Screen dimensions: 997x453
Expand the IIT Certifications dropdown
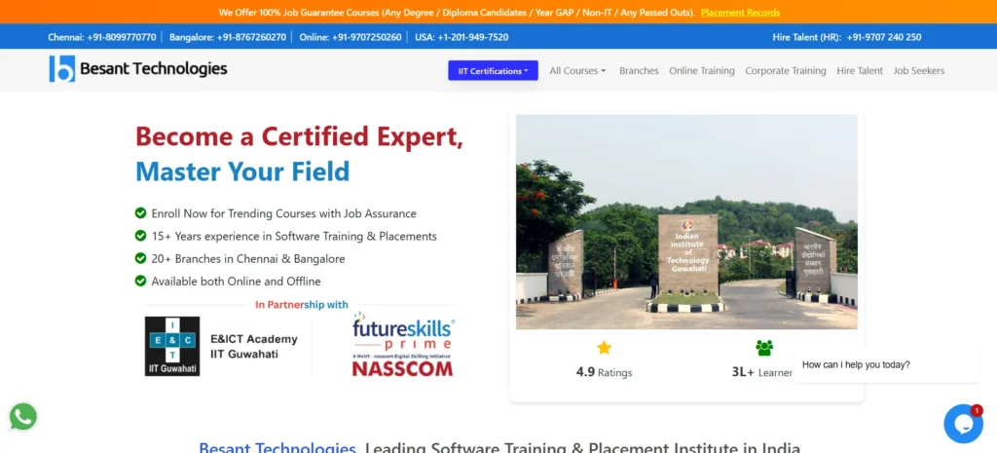[493, 70]
